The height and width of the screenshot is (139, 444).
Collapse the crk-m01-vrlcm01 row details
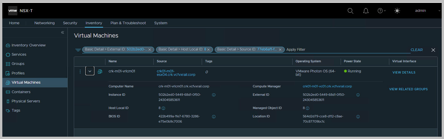pos(90,71)
